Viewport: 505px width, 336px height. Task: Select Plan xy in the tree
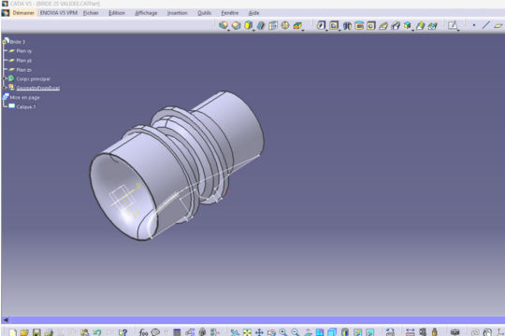tap(23, 50)
